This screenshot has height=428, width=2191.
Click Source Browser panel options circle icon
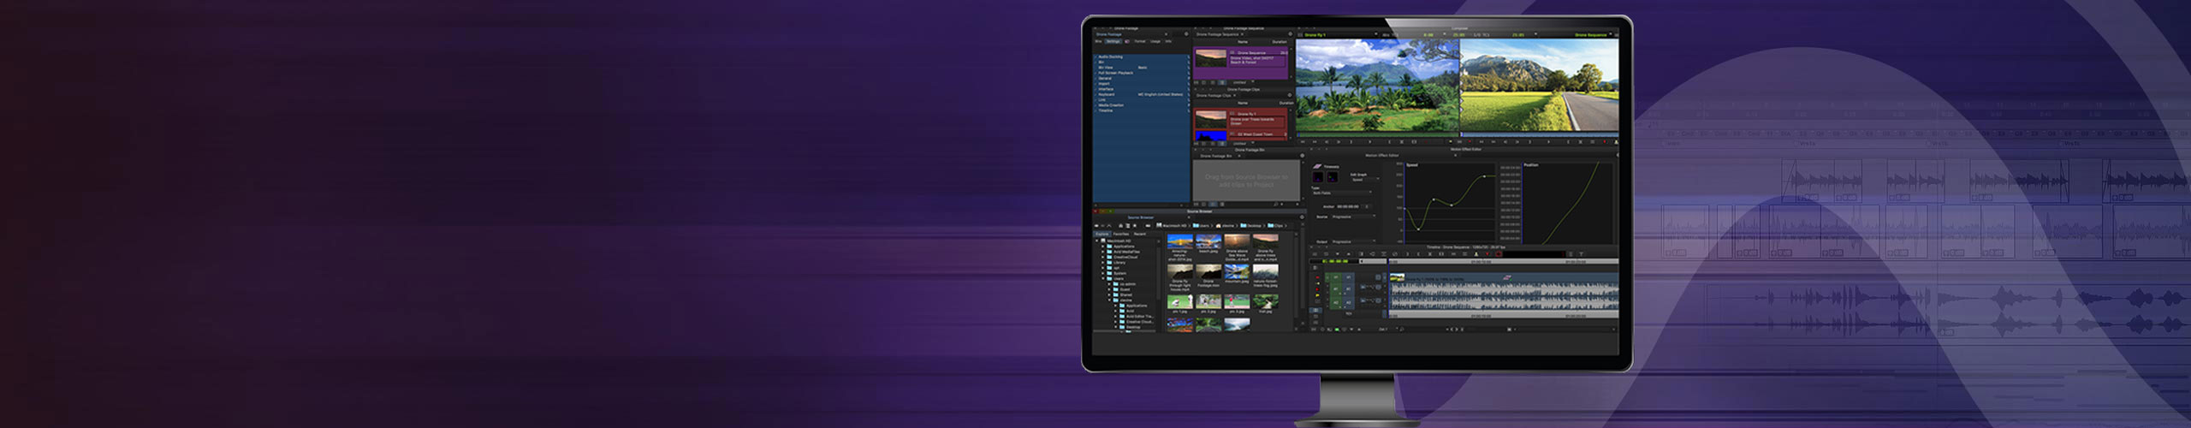click(x=1302, y=217)
